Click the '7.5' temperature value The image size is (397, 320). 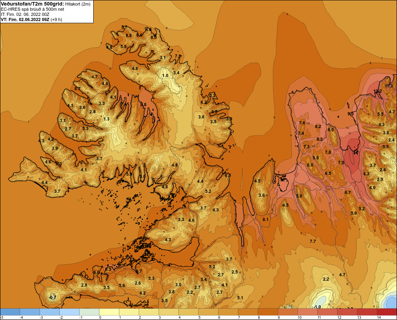(341, 163)
